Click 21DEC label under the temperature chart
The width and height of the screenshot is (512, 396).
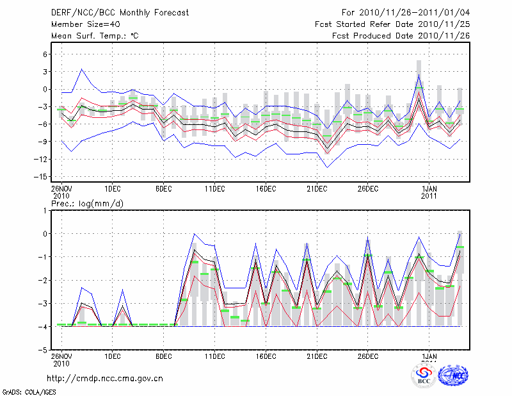click(317, 188)
